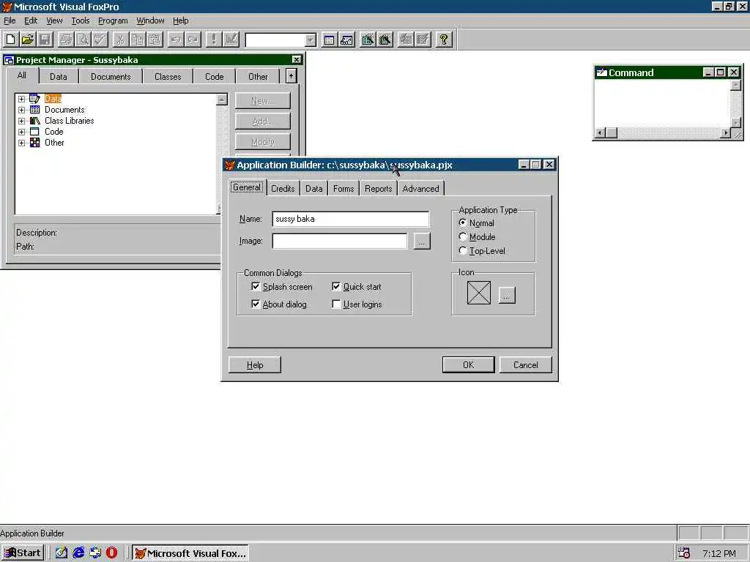Select Classes tab in Project Manager

point(168,76)
